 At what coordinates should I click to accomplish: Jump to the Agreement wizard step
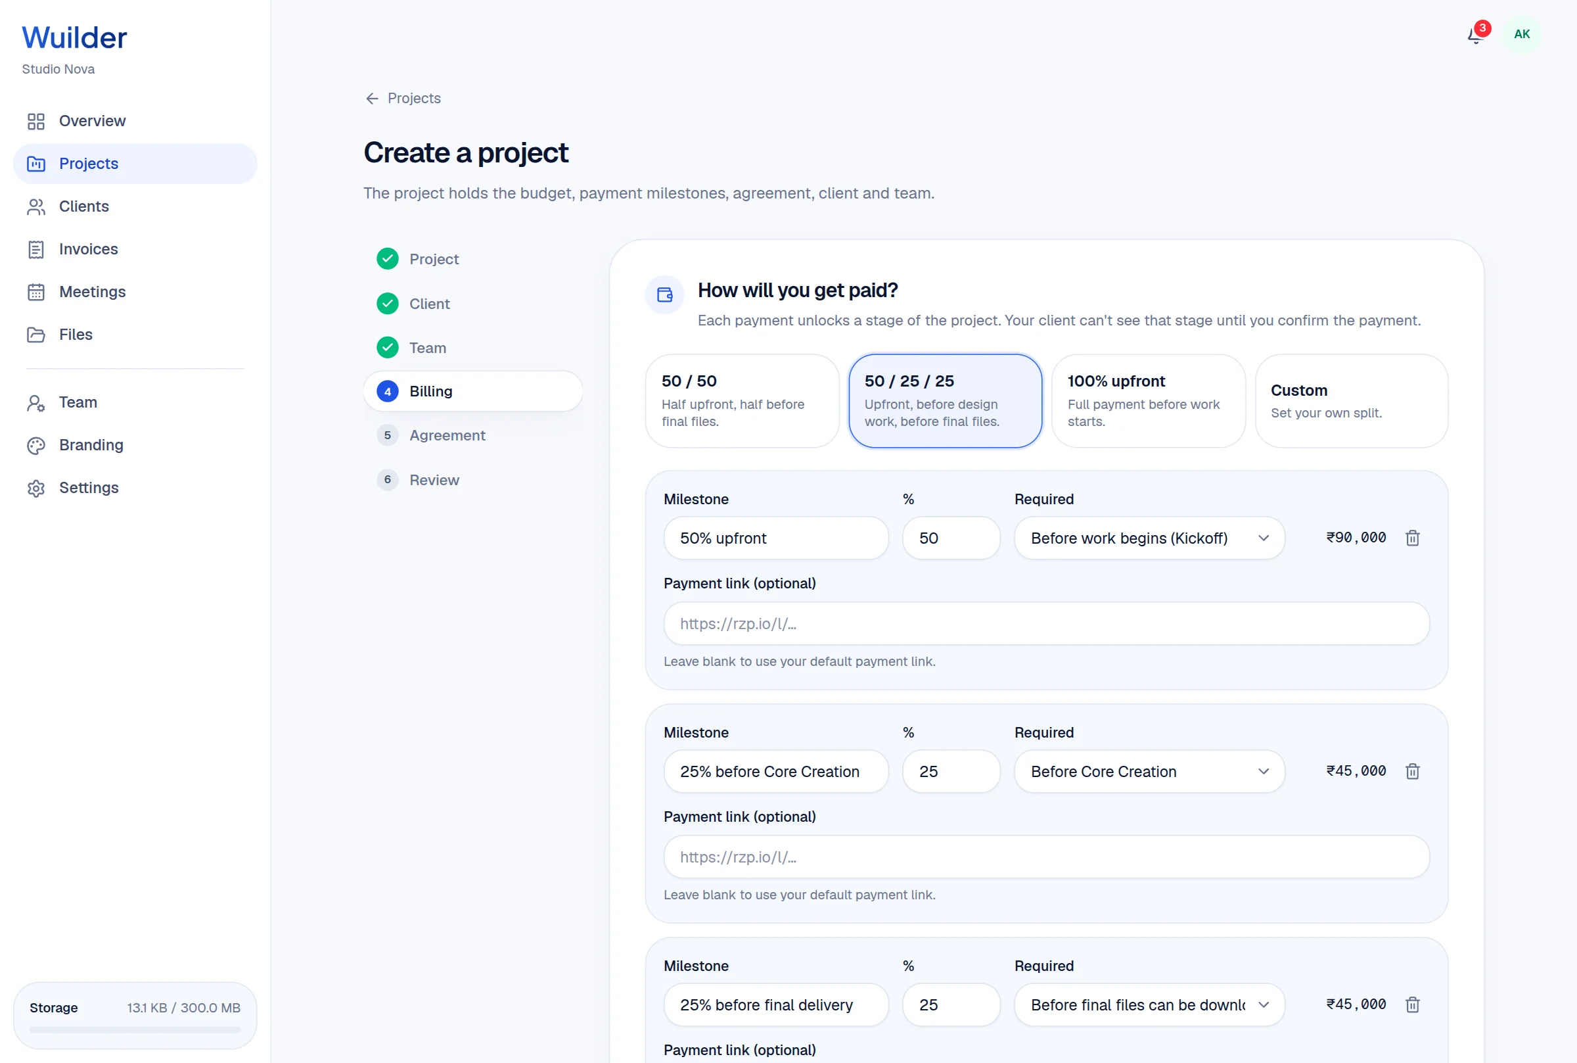coord(473,436)
